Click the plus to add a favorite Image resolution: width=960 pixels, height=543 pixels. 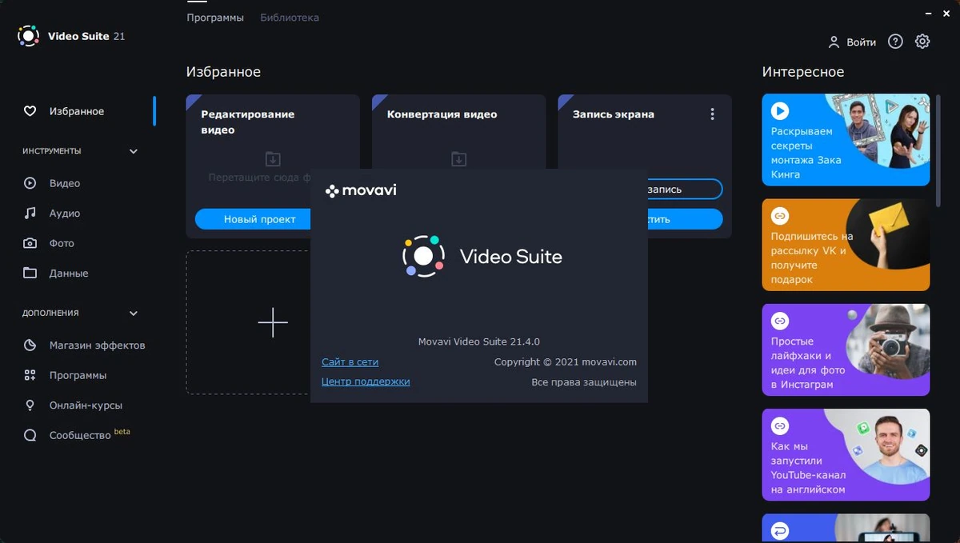pyautogui.click(x=273, y=322)
